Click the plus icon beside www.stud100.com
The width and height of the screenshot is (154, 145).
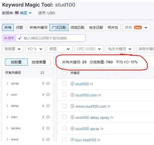tap(72, 106)
